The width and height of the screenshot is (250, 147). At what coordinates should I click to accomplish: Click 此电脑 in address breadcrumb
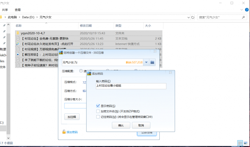(12, 17)
